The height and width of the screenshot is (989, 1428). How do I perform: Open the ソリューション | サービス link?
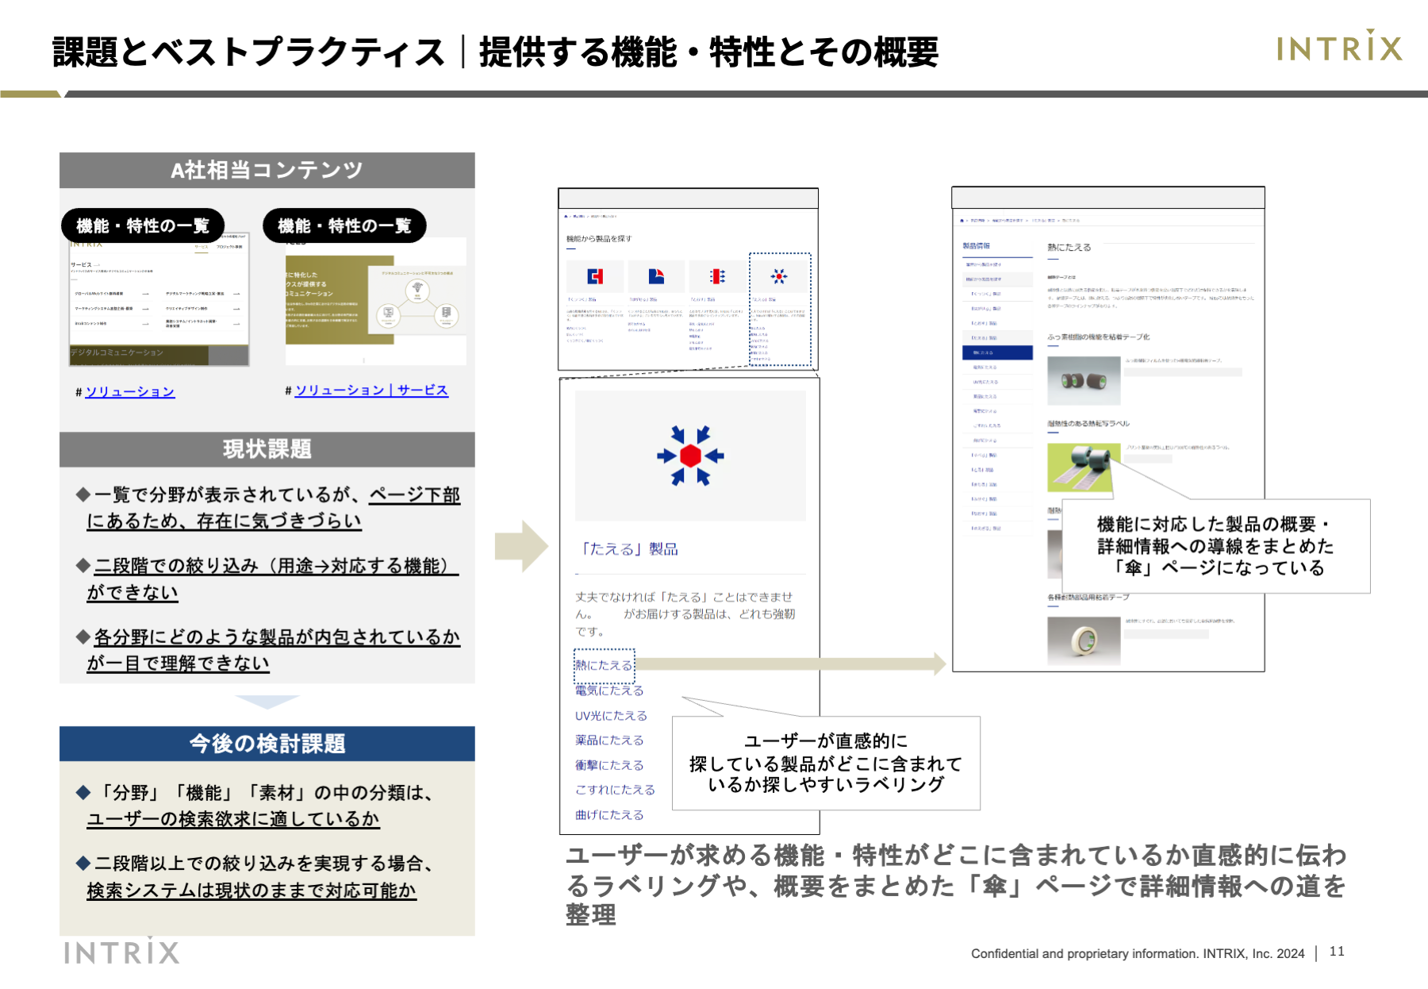click(x=371, y=391)
